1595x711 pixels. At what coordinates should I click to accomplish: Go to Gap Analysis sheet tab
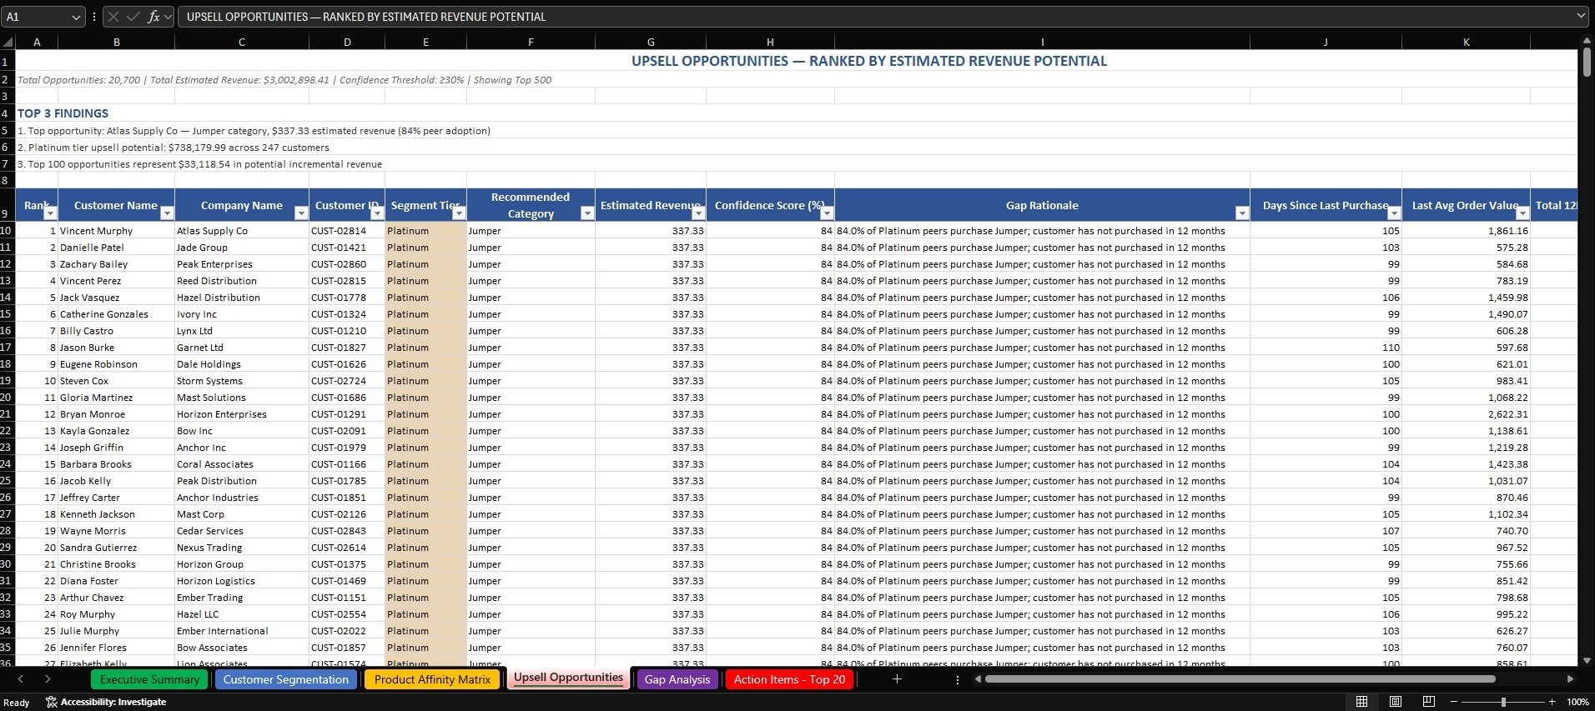coord(677,679)
